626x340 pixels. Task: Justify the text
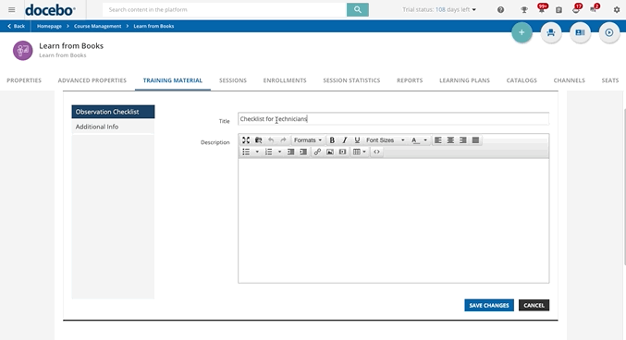(475, 140)
